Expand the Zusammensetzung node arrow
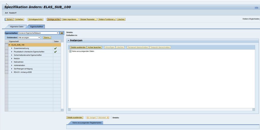The image size is (260, 130). (12, 48)
